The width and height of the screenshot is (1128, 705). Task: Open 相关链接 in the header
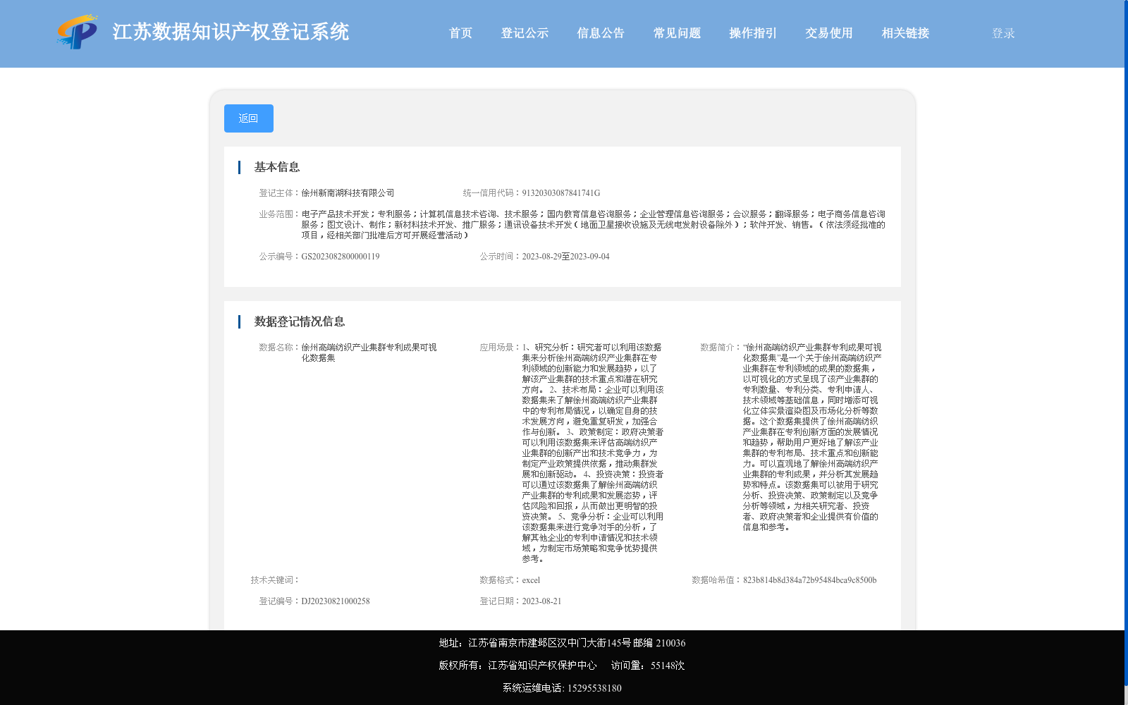pyautogui.click(x=905, y=33)
